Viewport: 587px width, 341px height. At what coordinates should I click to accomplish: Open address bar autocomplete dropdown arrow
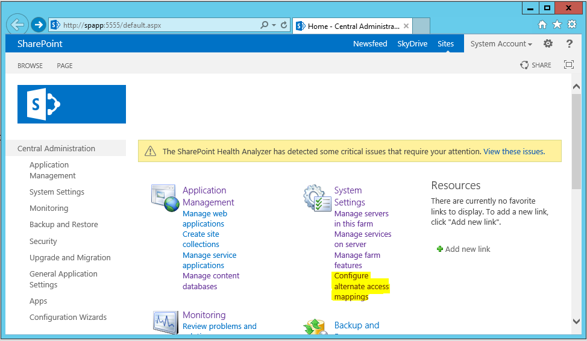pos(274,25)
